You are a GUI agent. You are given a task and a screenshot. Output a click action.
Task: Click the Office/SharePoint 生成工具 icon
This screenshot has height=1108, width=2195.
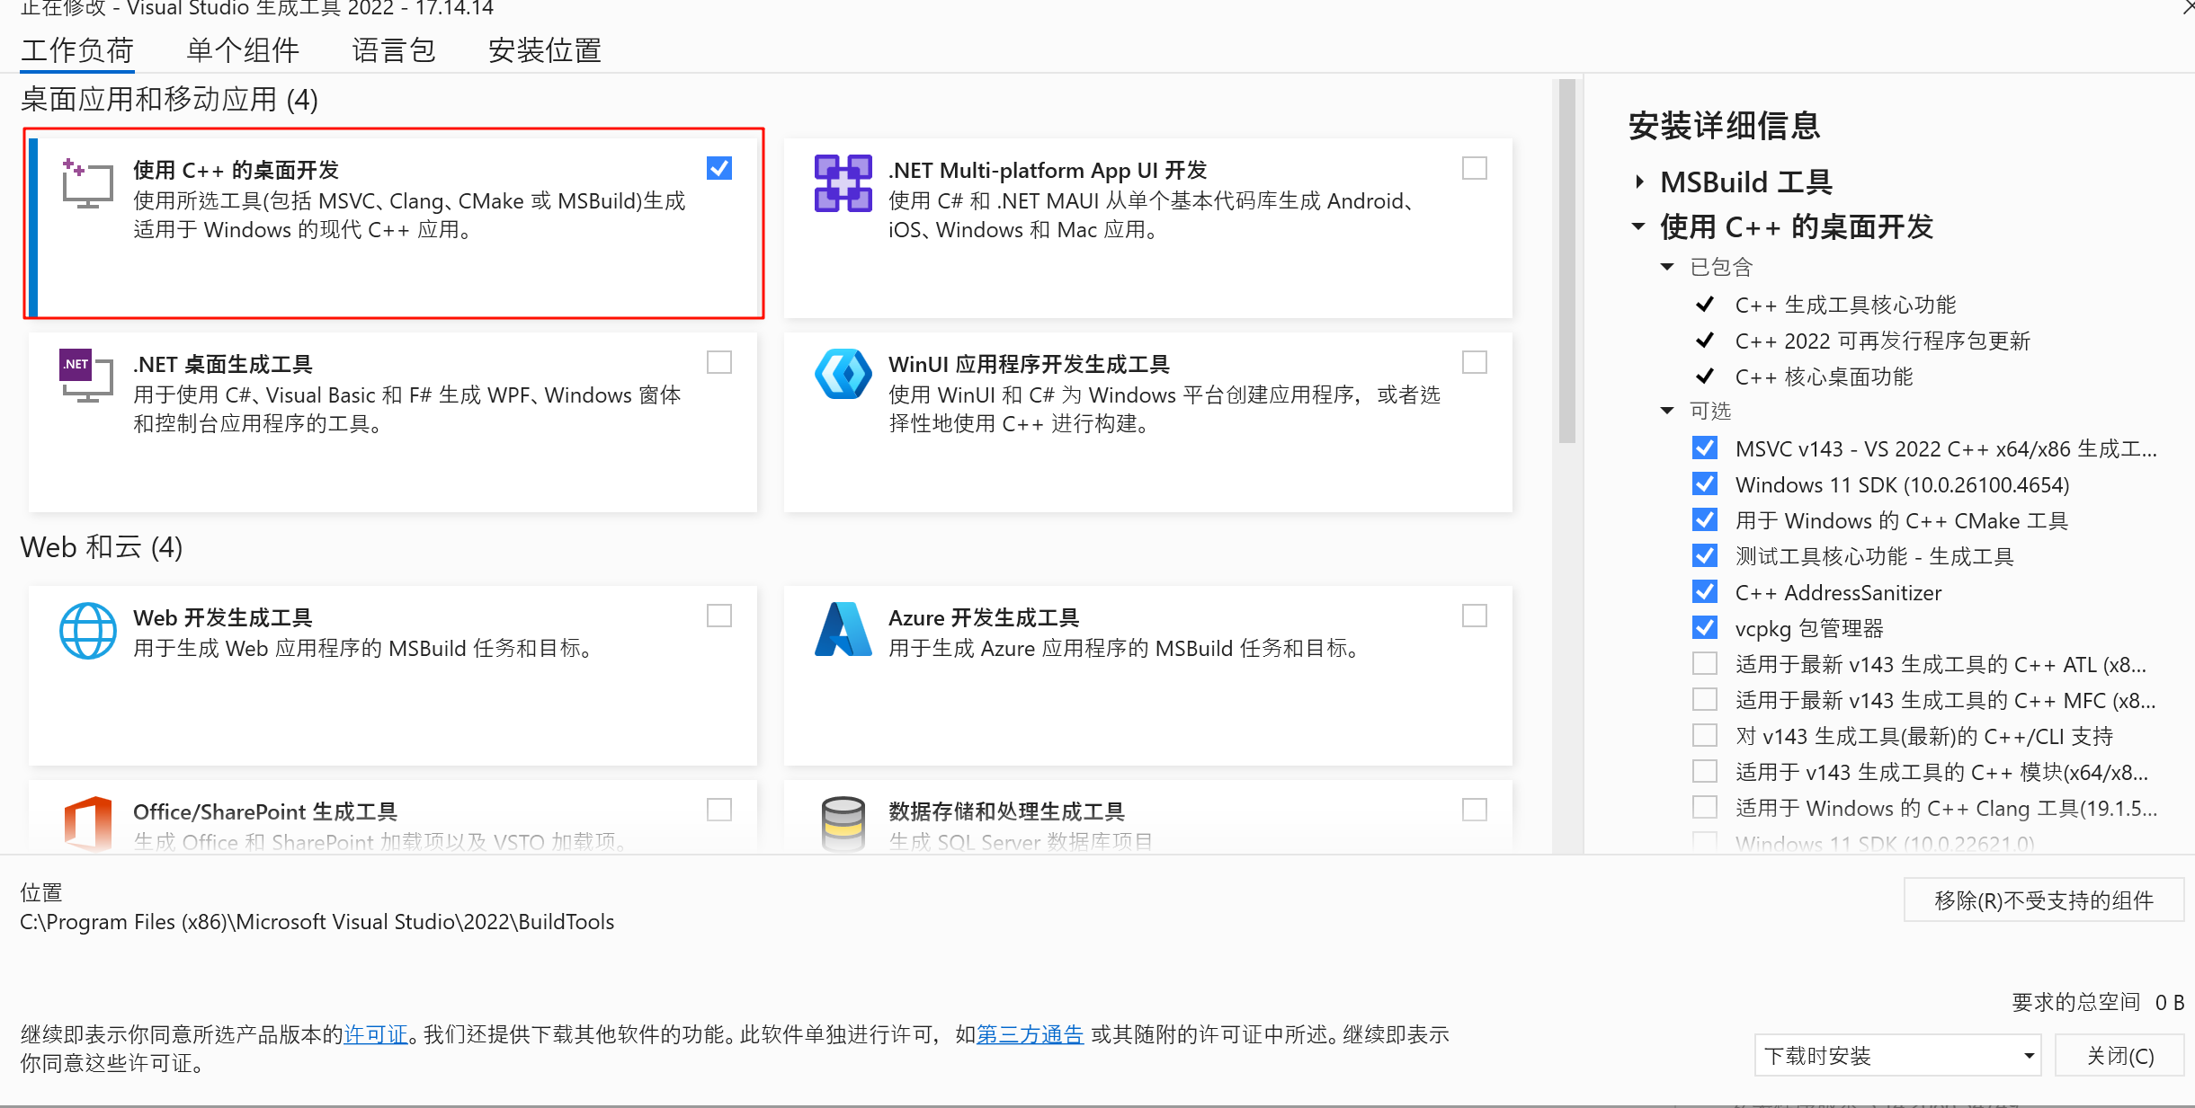(87, 822)
